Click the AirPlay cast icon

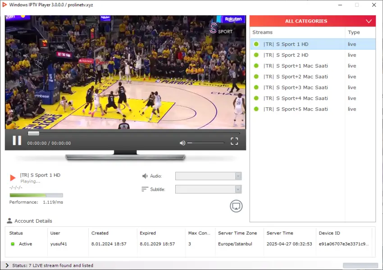point(236,206)
